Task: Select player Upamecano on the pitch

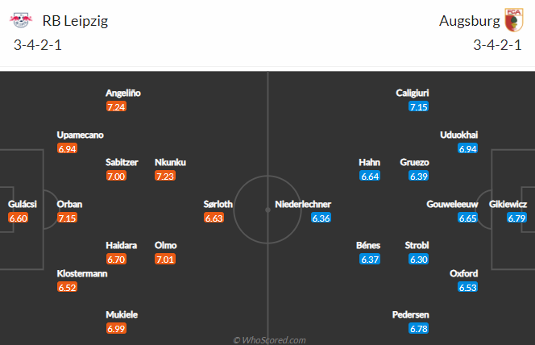Action: [81, 135]
